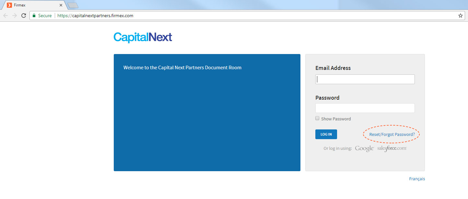Screen dimensions: 468x199
Task: Log in using salesforce.com logo
Action: [x=392, y=149]
